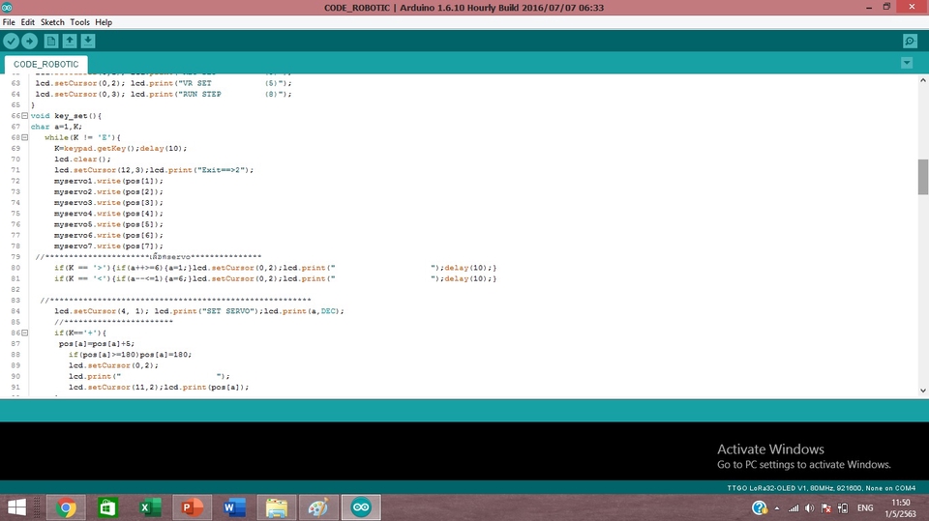Viewport: 929px width, 521px height.
Task: Click the scroll up arrow of editor
Action: point(922,80)
